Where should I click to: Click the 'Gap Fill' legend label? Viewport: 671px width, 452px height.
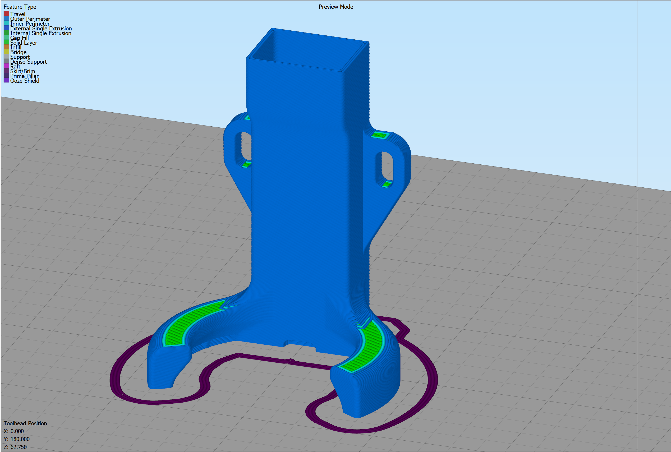point(19,38)
